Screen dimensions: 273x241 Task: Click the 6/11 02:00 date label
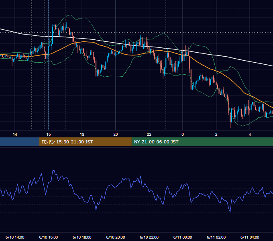(216, 237)
